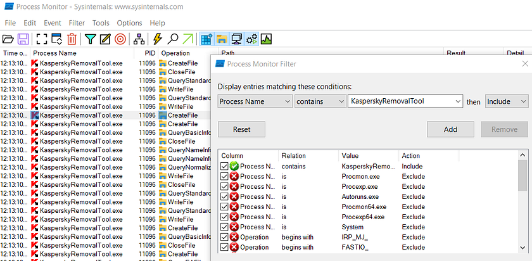Open the File menu
Image resolution: width=532 pixels, height=261 pixels.
click(10, 23)
